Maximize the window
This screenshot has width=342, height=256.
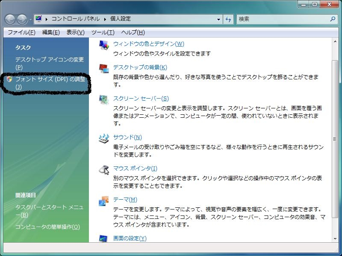click(315, 4)
